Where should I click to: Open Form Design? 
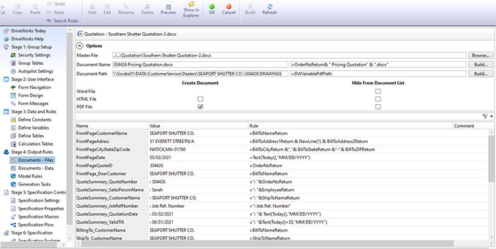click(x=30, y=95)
